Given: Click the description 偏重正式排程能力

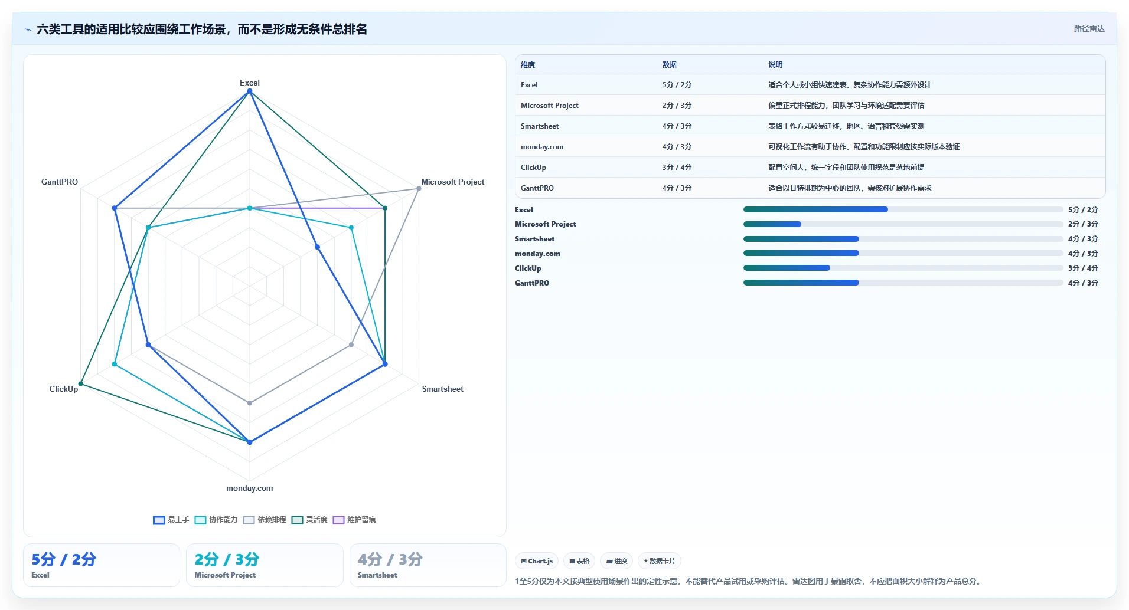Looking at the screenshot, I should coord(846,106).
